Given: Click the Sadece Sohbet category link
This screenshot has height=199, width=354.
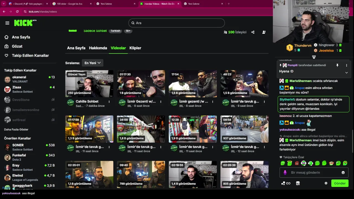Looking at the screenshot, I should point(95,31).
